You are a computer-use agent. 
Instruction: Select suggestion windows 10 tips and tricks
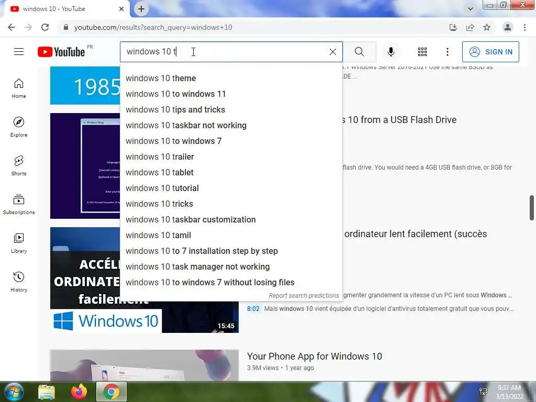click(x=231, y=110)
